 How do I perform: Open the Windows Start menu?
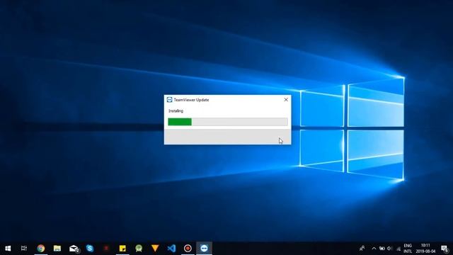[x=8, y=249]
